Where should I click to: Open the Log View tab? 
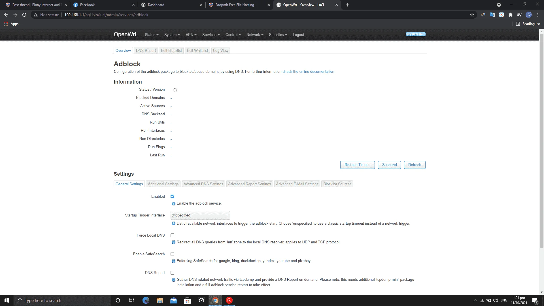(x=220, y=50)
